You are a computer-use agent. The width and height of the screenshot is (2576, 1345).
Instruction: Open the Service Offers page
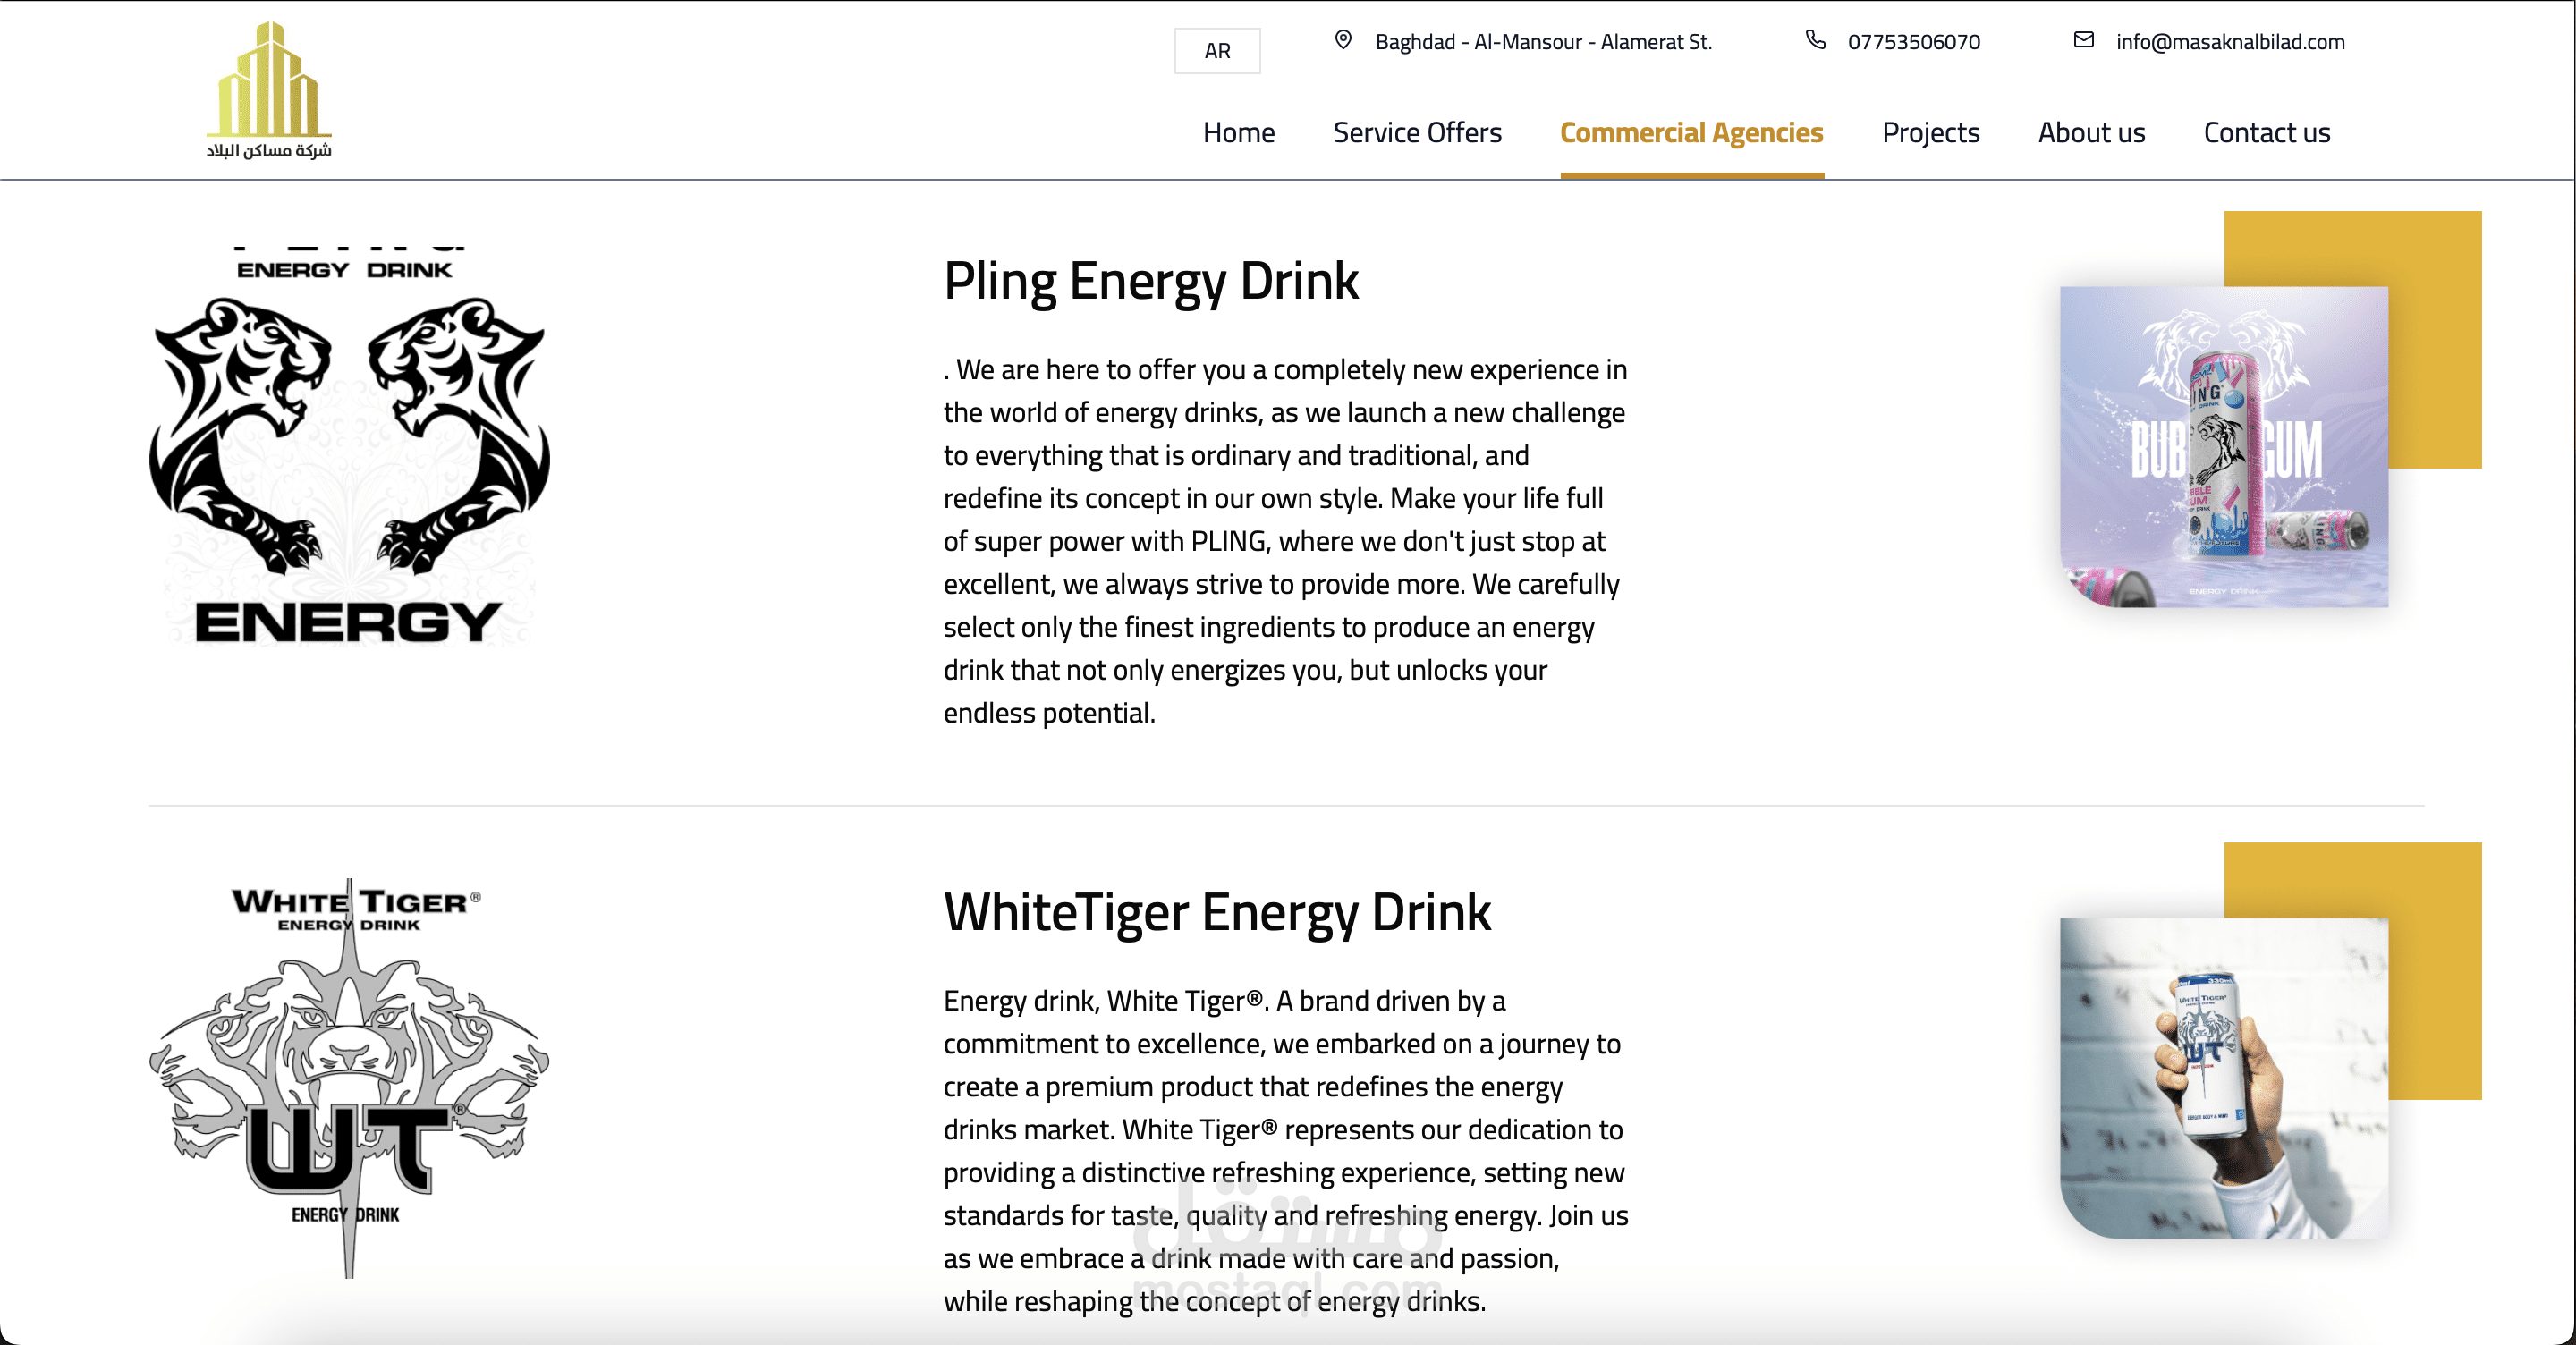coord(1416,132)
